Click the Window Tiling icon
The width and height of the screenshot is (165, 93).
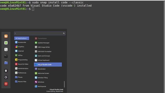click(x=36, y=78)
